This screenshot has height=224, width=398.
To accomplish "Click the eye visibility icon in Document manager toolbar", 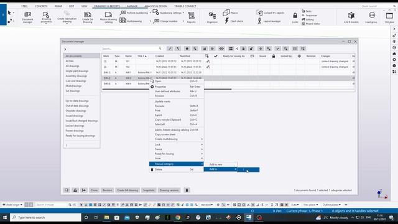I will click(x=221, y=49).
